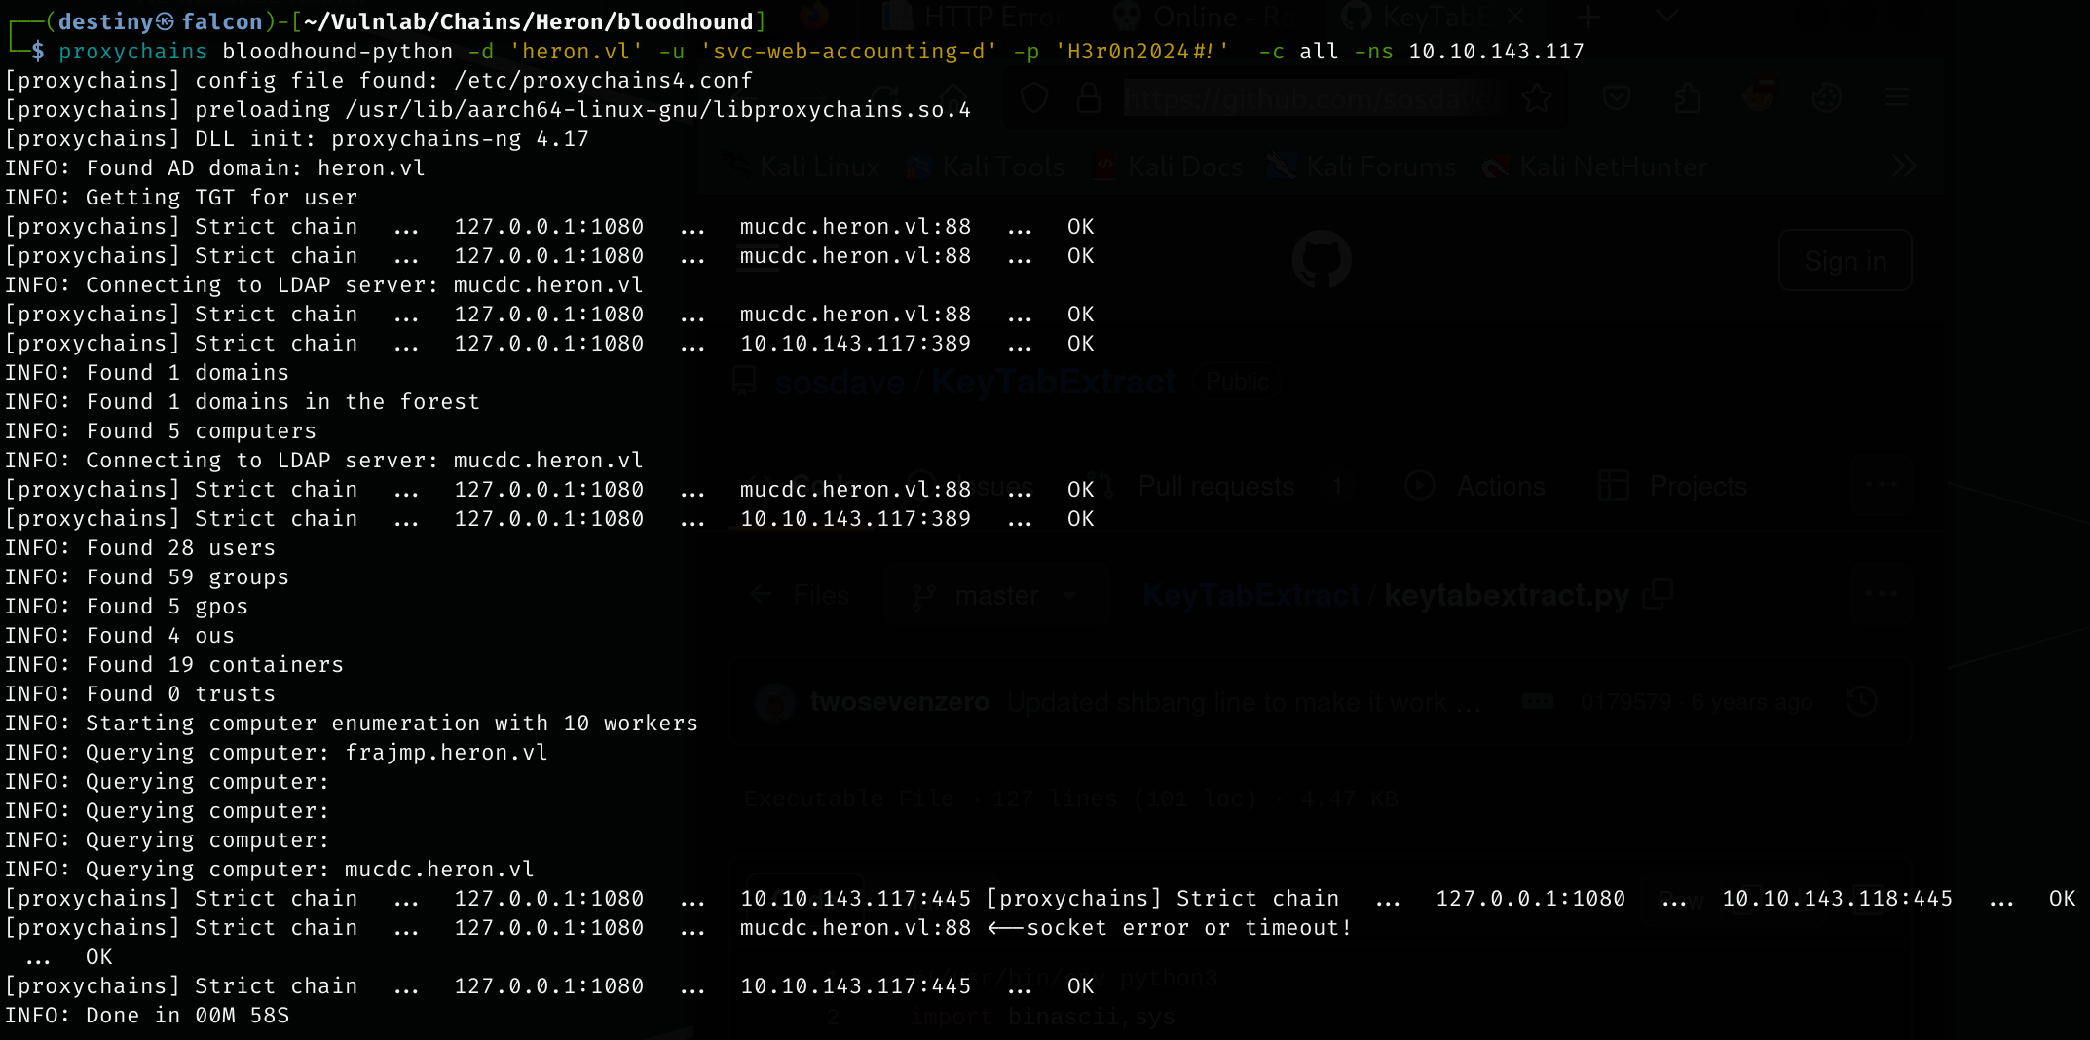The image size is (2090, 1040).
Task: Open the Firefox extensions puzzle icon
Action: 1688,98
